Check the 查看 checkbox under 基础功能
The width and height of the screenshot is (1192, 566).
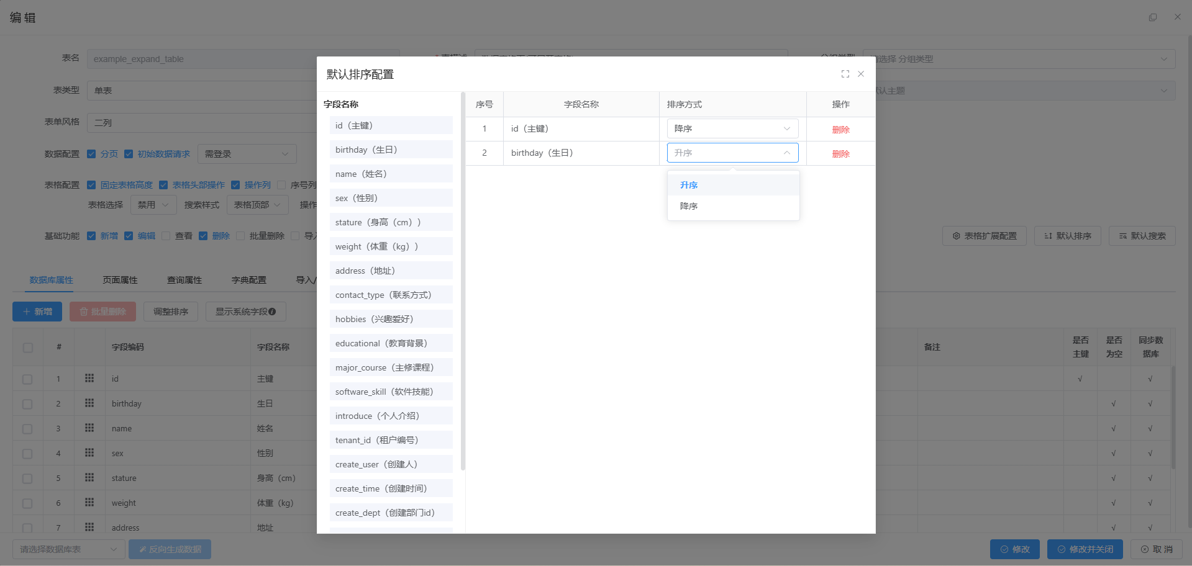(165, 236)
